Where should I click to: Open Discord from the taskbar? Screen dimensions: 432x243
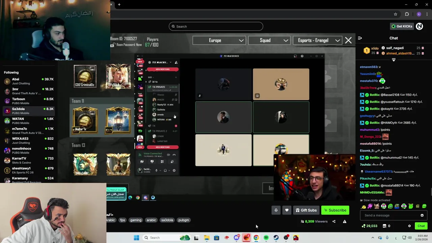click(x=237, y=238)
